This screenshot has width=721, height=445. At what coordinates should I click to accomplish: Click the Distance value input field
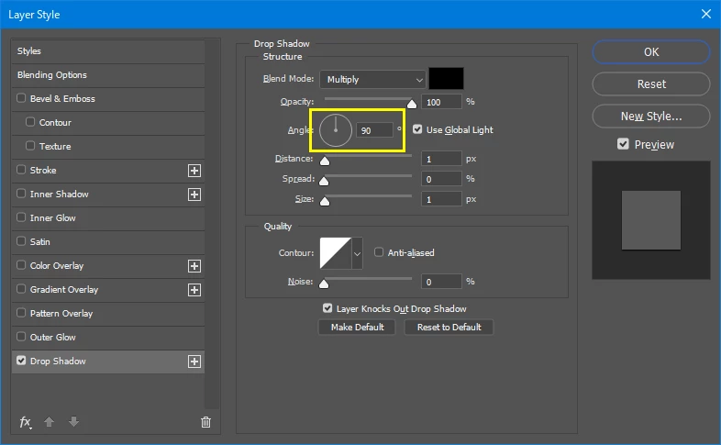coord(441,159)
